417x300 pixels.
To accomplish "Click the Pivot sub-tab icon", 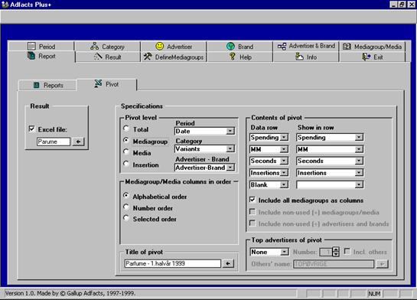I will pos(98,83).
